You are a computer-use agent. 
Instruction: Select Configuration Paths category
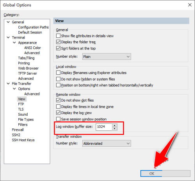pos(33,27)
